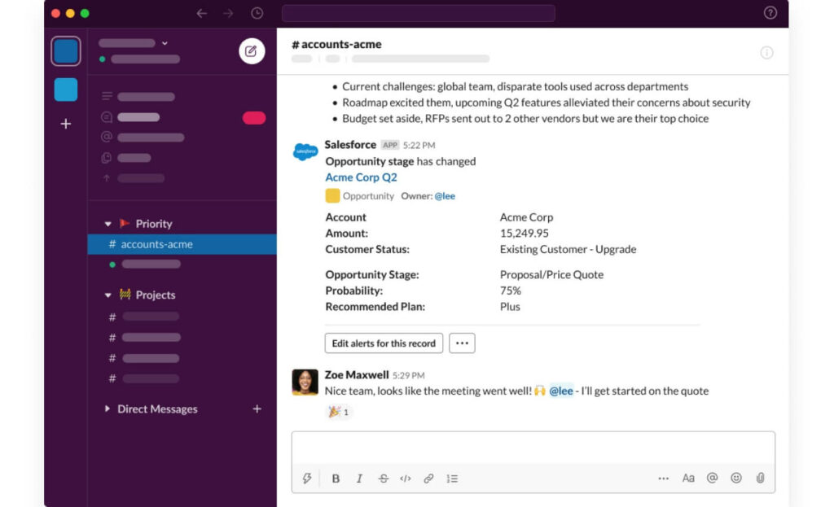Apply strikethrough formatting
This screenshot has height=507, width=834.
pyautogui.click(x=383, y=479)
